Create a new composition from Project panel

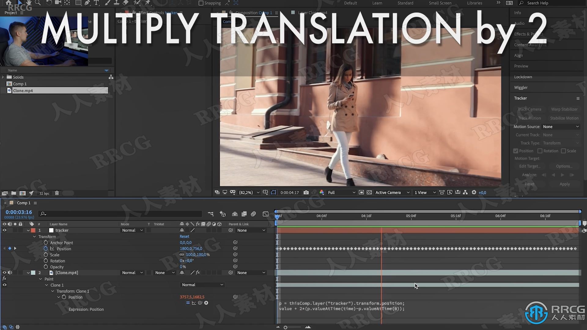coord(23,193)
